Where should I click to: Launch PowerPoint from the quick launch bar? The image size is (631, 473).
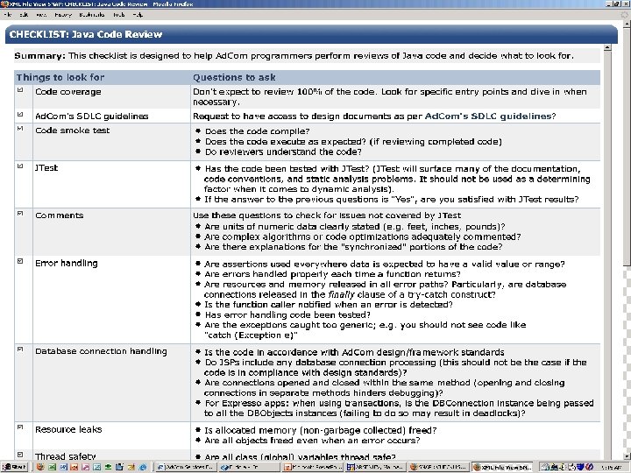point(74,467)
